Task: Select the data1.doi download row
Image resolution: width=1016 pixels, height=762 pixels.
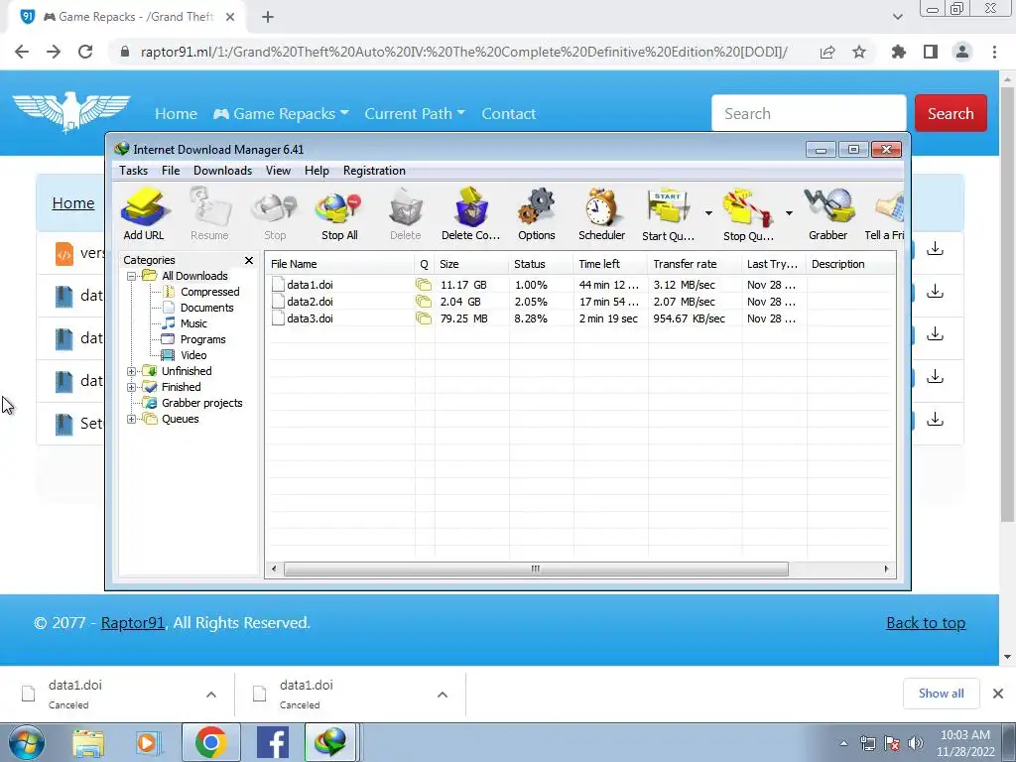Action: [579, 285]
